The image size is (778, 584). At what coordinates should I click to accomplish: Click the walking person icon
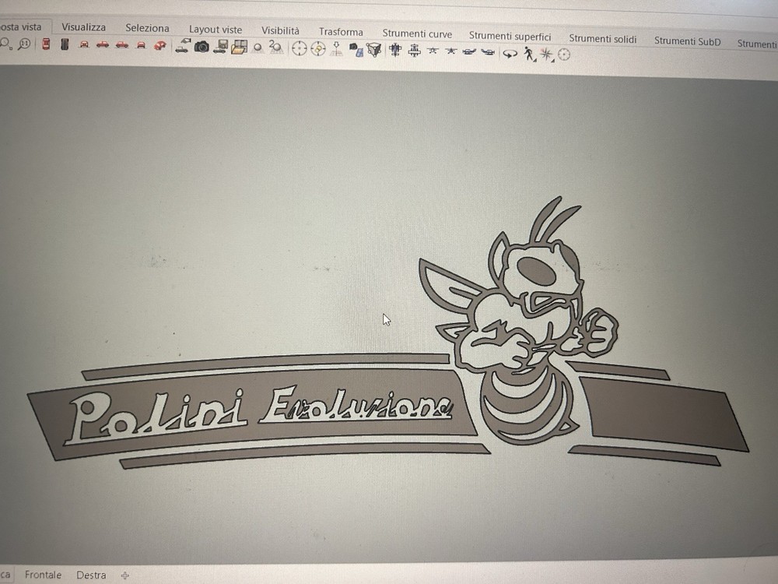(x=529, y=53)
